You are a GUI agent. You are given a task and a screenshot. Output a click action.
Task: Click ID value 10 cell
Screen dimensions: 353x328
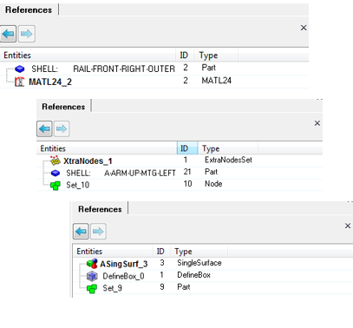pos(187,184)
